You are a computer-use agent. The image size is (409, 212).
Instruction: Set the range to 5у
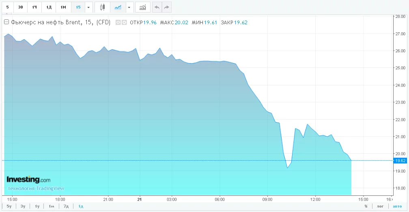click(x=9, y=206)
